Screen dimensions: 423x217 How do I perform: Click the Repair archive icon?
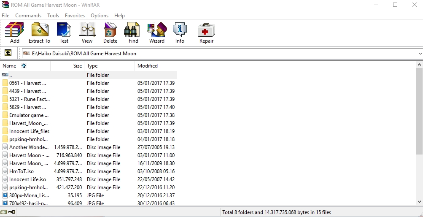point(206,33)
